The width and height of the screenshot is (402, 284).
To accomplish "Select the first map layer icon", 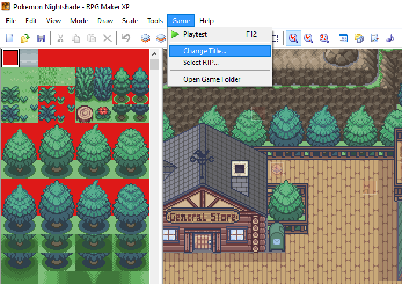I will click(145, 38).
